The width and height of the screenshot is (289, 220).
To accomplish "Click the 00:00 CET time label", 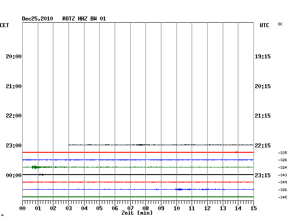I will pos(14,175).
